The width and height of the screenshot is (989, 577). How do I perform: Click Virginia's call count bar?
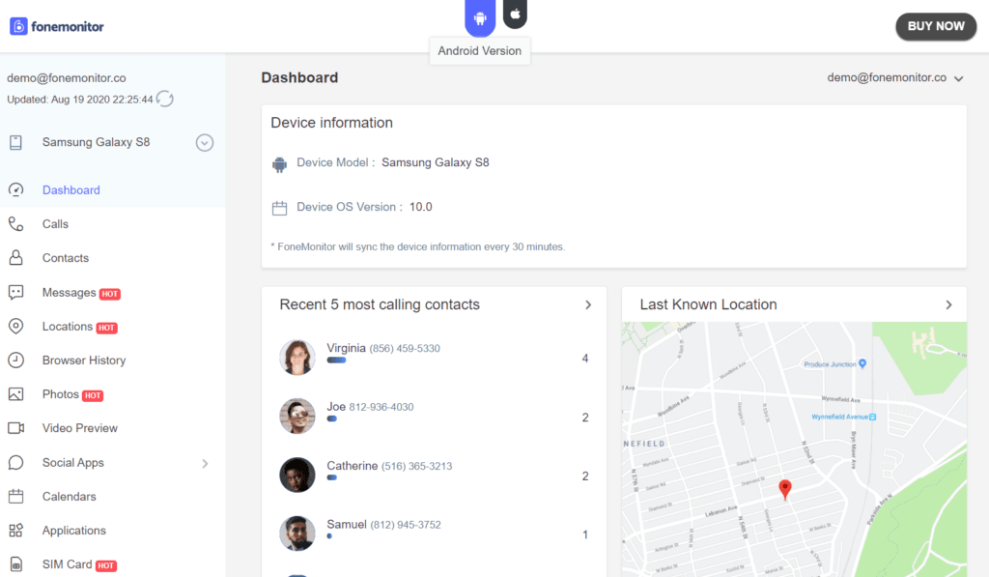pyautogui.click(x=336, y=361)
